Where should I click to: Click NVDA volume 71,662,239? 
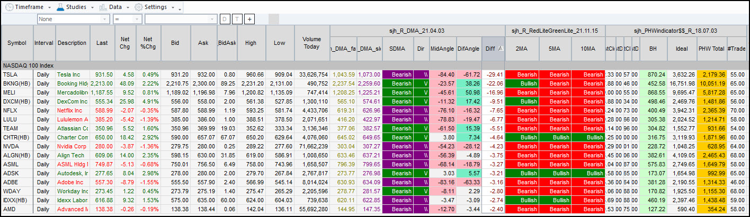311,146
